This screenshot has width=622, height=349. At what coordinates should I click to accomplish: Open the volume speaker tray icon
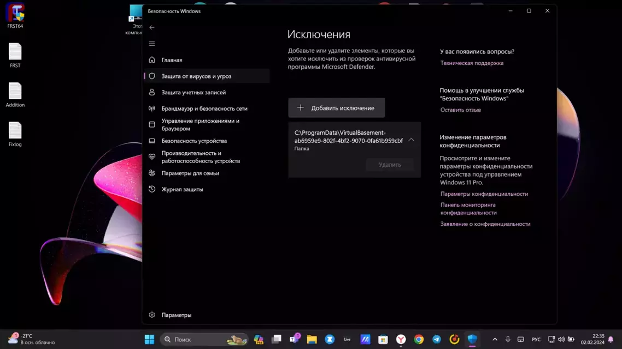(561, 340)
